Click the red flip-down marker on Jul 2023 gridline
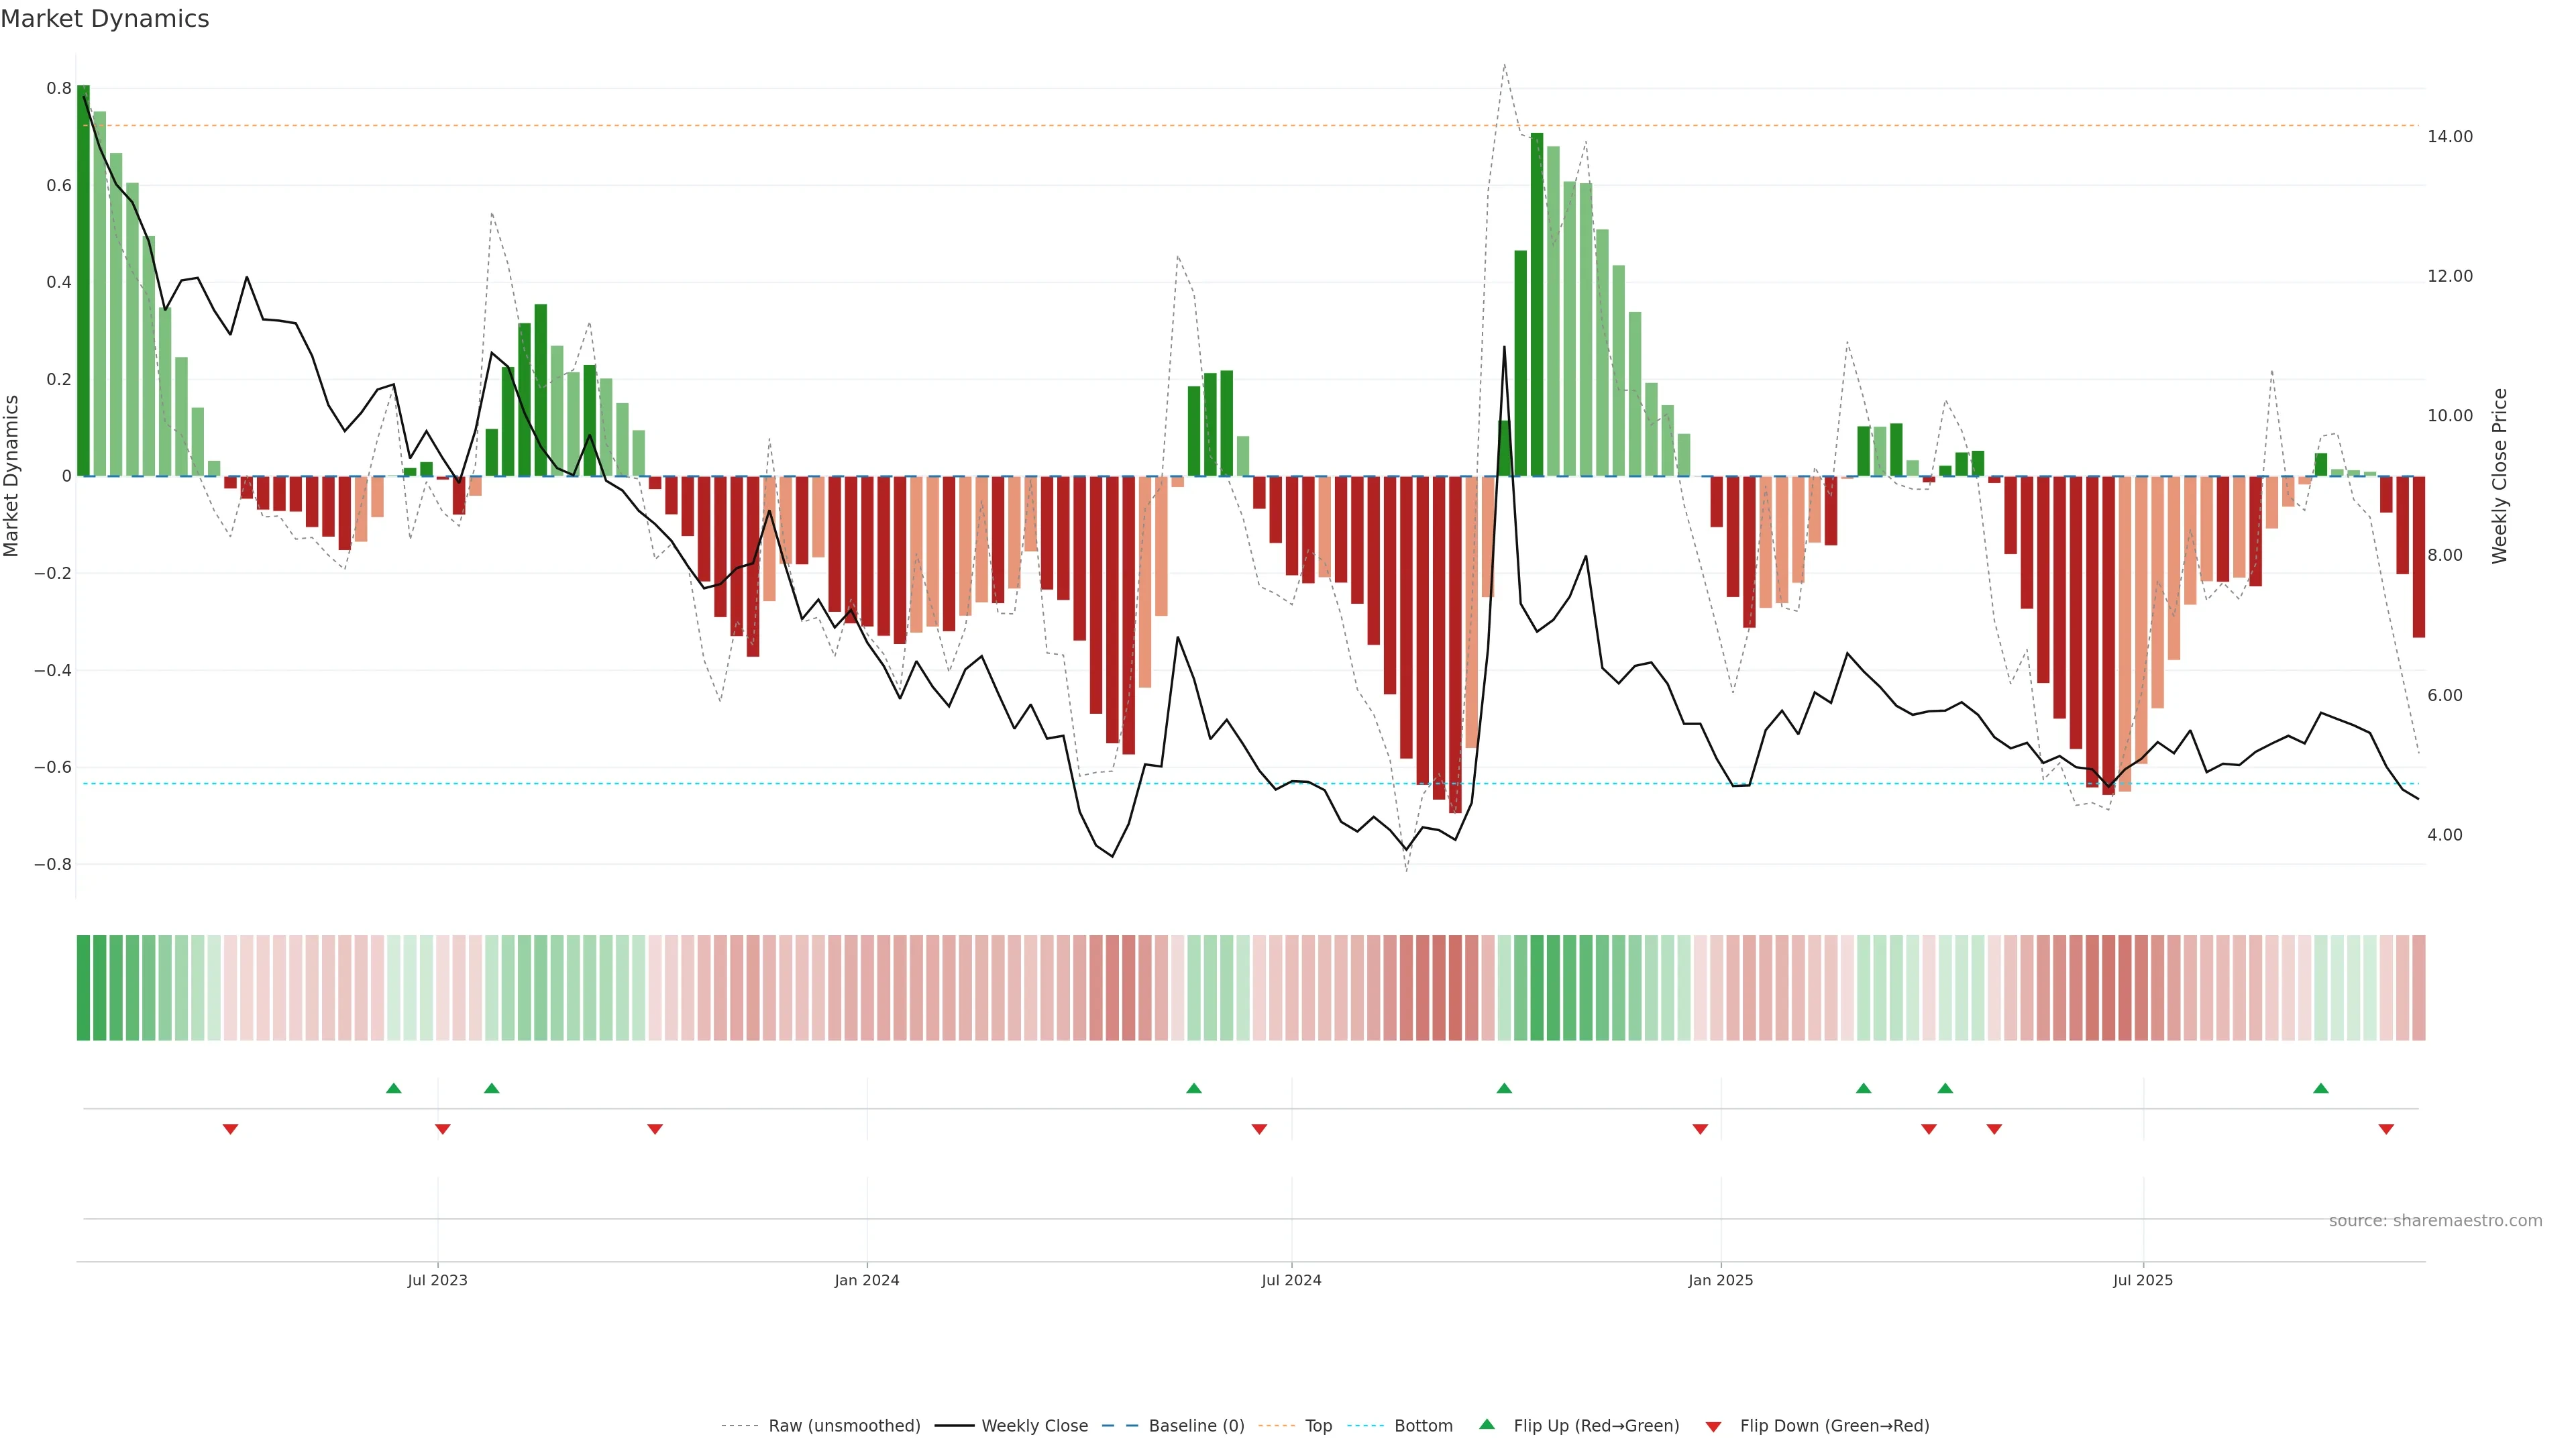Screen dimensions: 2576x1449 pyautogui.click(x=442, y=1129)
